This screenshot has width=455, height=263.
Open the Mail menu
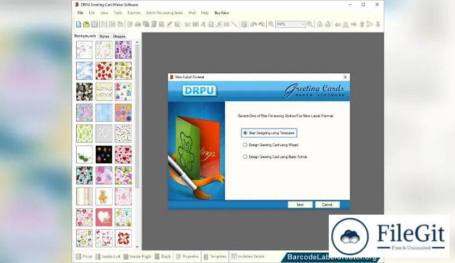point(192,12)
